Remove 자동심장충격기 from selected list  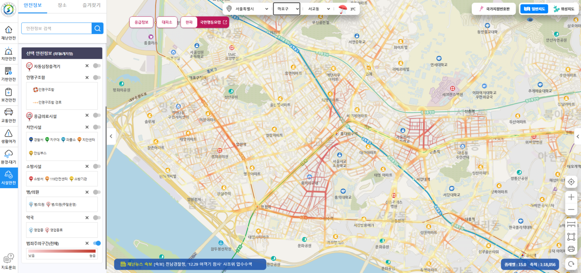87,66
